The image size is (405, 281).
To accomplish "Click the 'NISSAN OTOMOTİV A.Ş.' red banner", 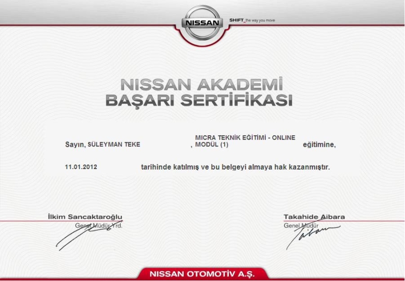I will tap(202, 274).
